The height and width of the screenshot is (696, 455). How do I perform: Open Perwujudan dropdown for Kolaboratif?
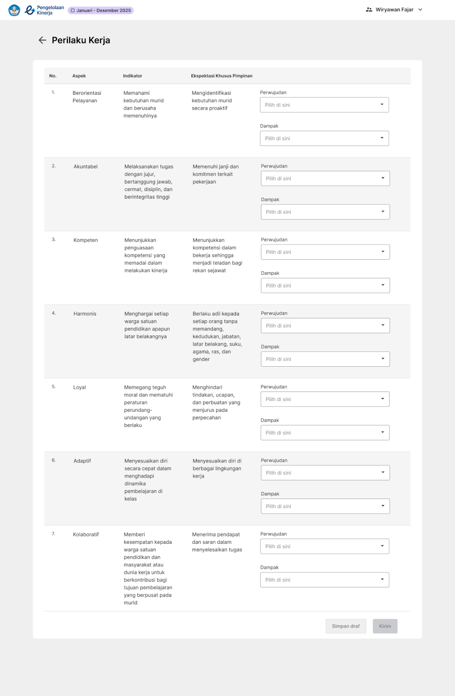pos(325,546)
